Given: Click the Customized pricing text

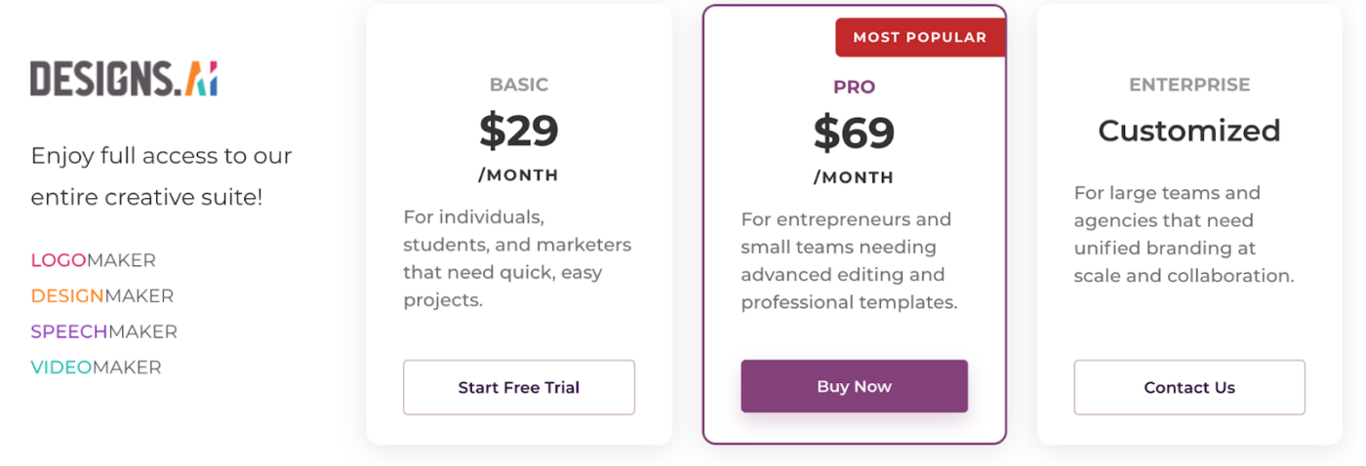Looking at the screenshot, I should (1189, 130).
